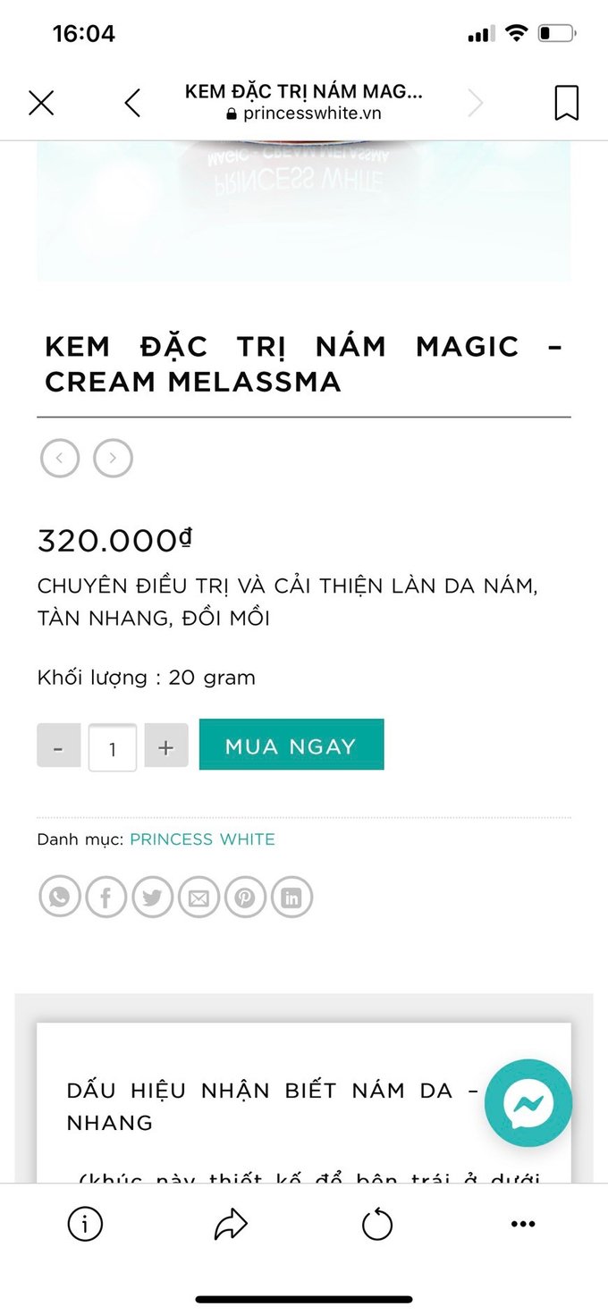This screenshot has height=1315, width=608.
Task: Increase quantity with plus button
Action: 166,746
